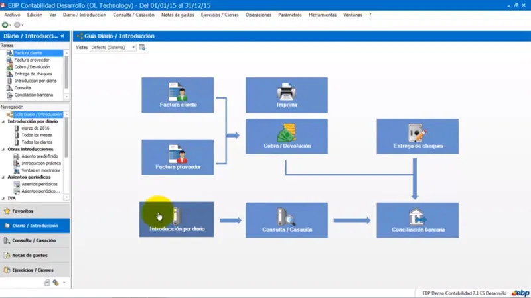Open the Notas de gastos menu

point(178,15)
